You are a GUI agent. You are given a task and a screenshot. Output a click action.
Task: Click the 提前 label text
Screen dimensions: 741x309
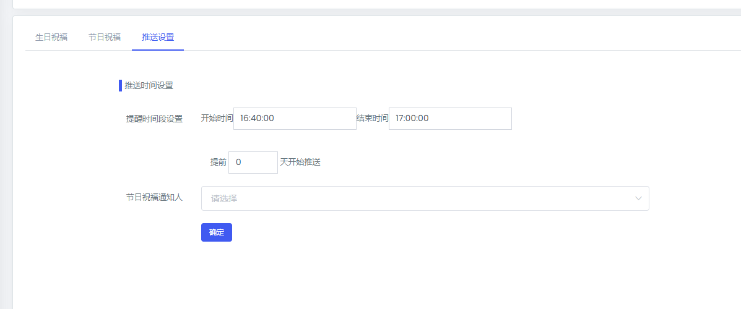[x=219, y=163]
